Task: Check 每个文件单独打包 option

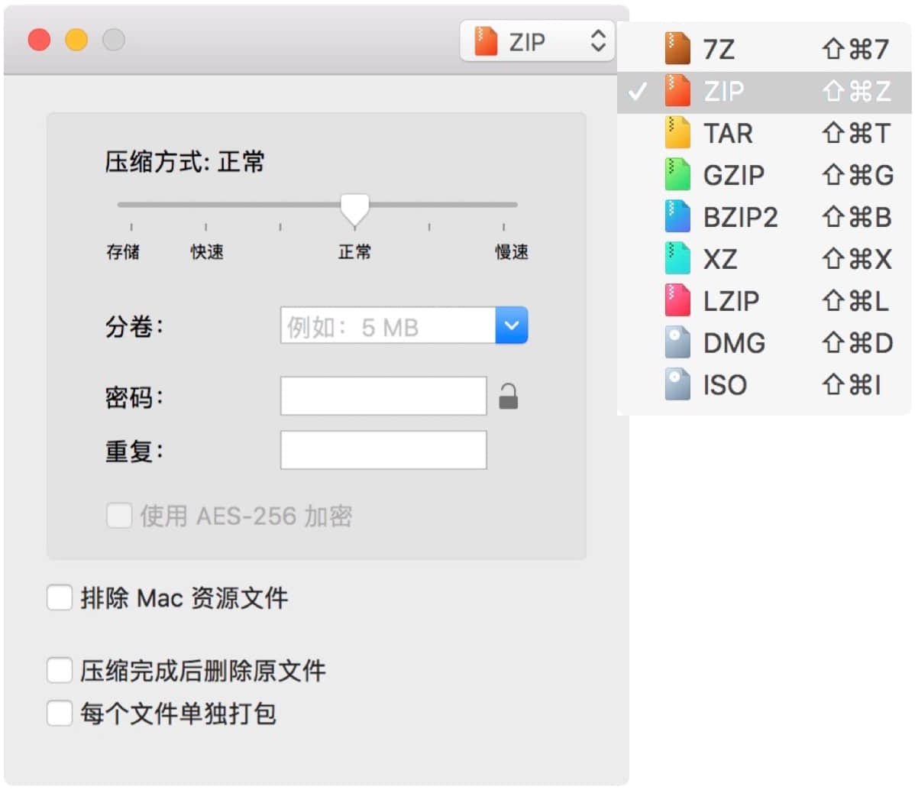Action: click(x=60, y=714)
